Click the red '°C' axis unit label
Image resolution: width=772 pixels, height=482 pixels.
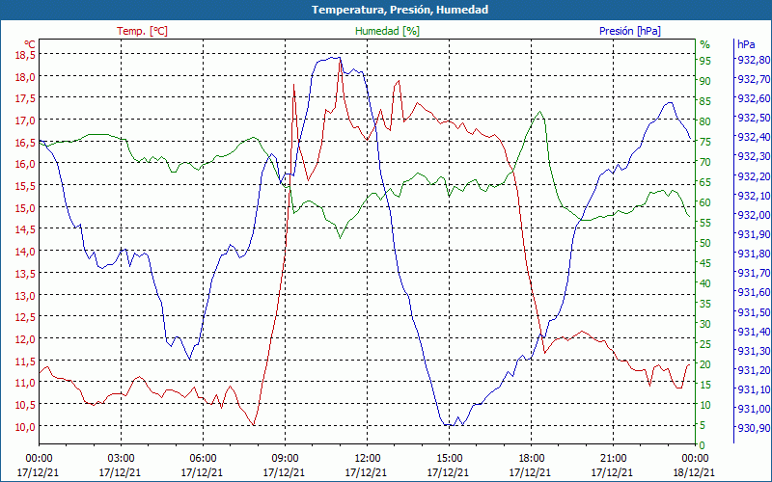coord(30,44)
